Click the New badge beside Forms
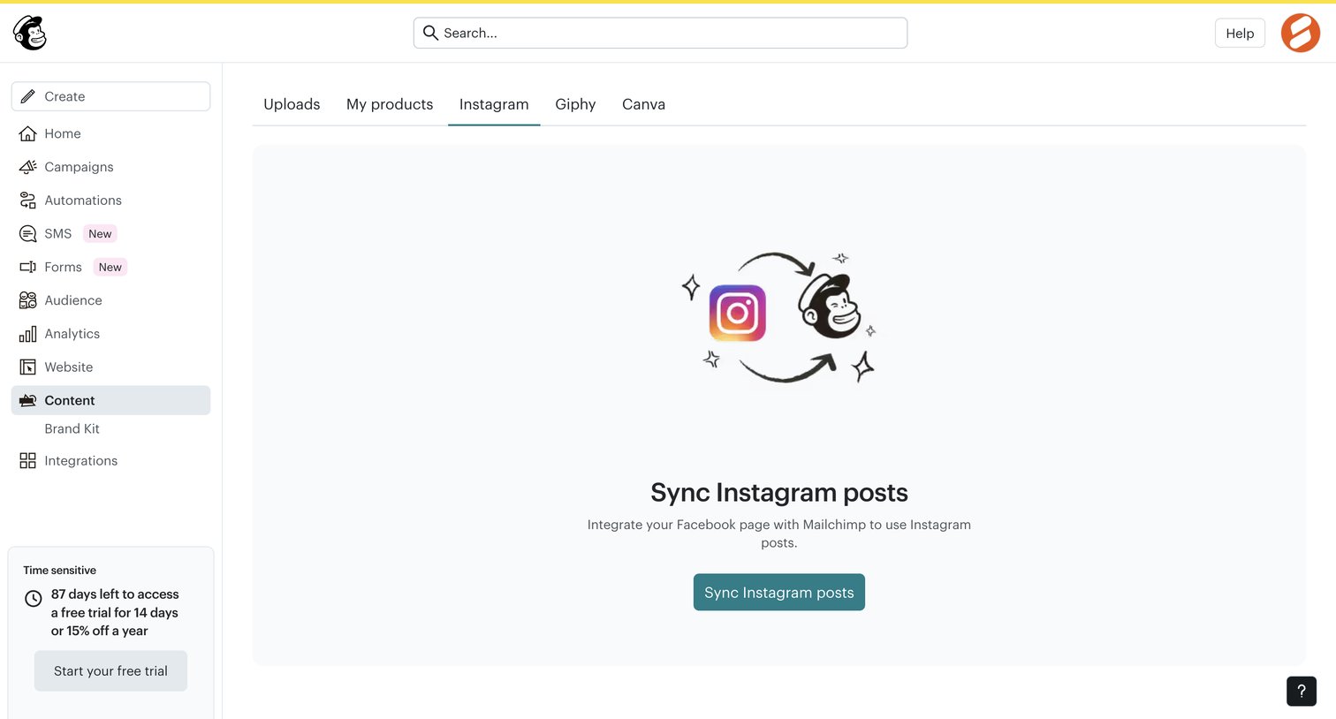The image size is (1336, 719). coord(110,267)
